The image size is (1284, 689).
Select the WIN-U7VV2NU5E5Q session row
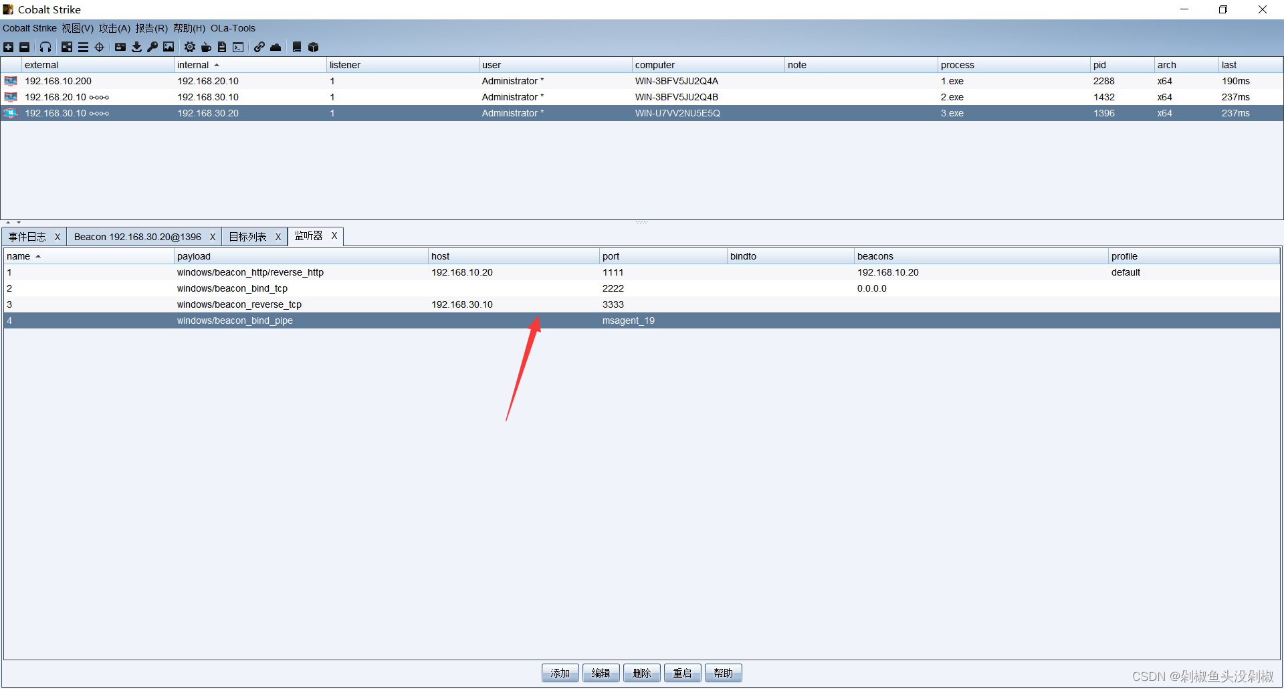coord(642,113)
